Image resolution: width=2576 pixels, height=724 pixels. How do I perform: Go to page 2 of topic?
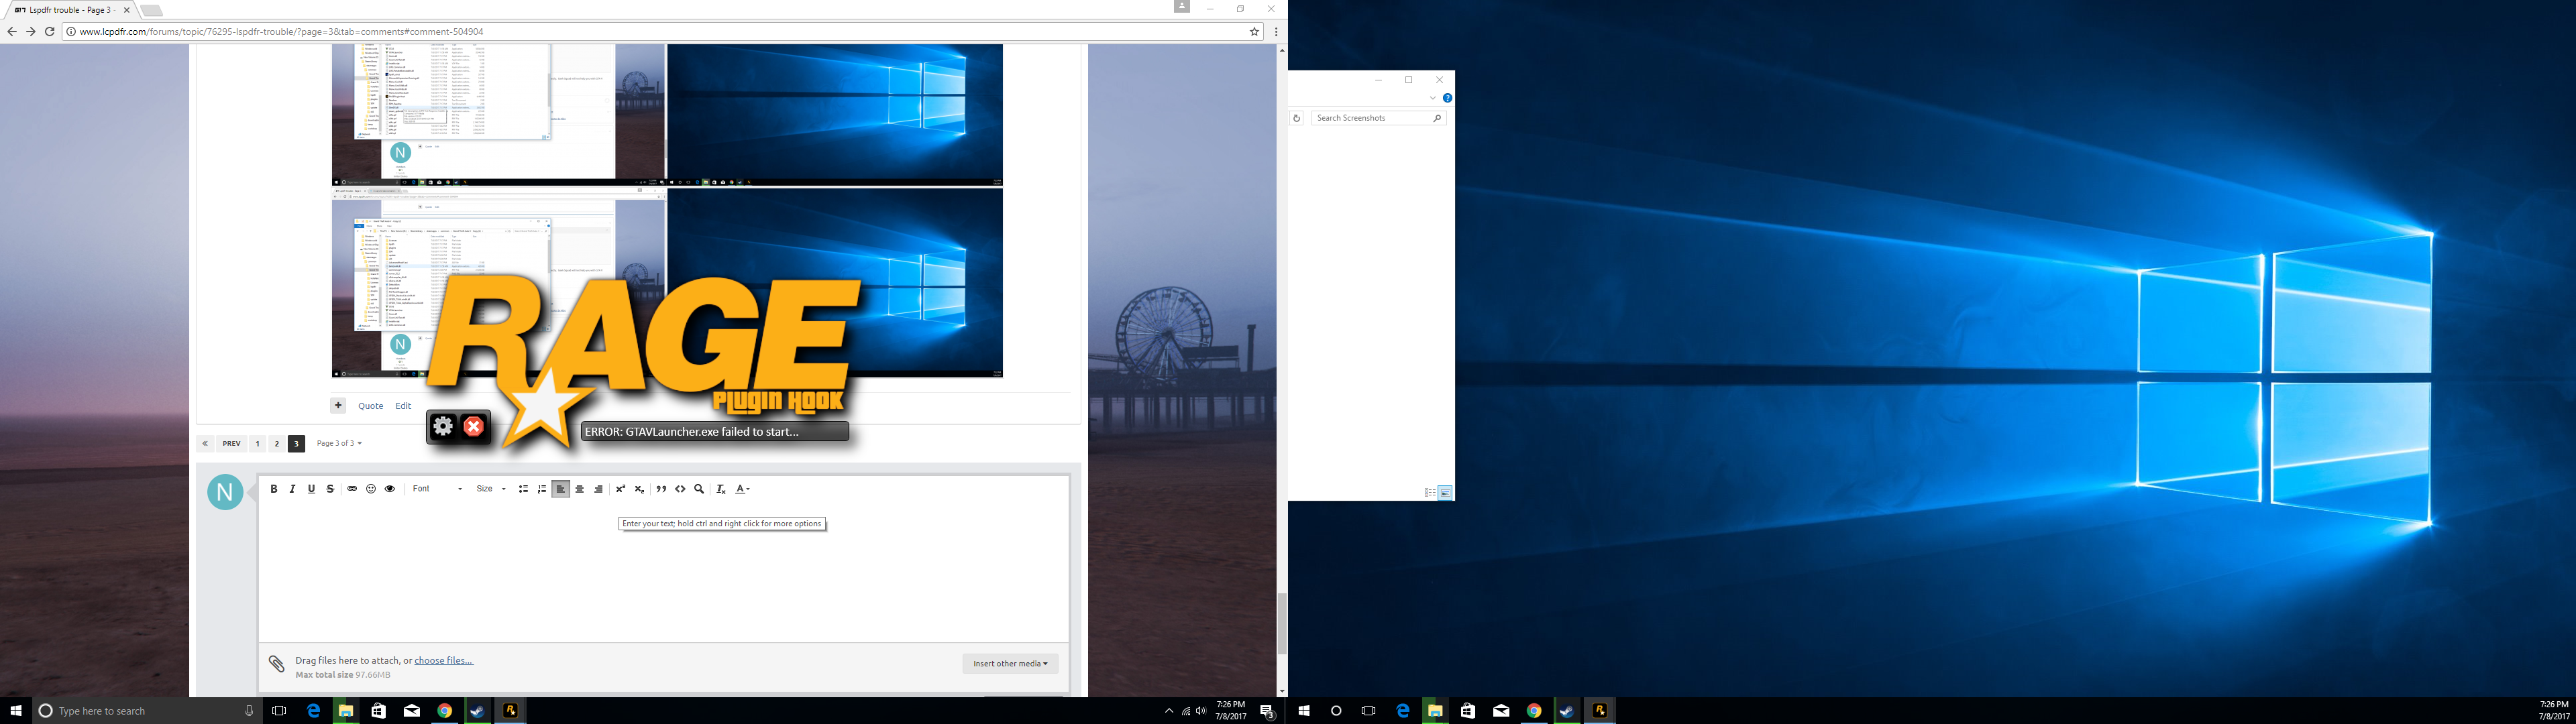click(x=277, y=444)
